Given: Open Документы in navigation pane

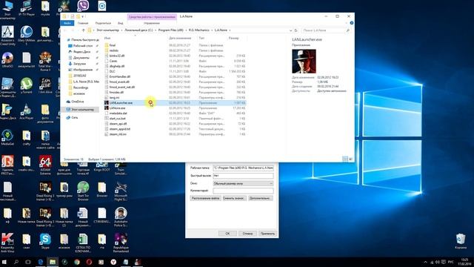Looking at the screenshot, I should point(81,58).
